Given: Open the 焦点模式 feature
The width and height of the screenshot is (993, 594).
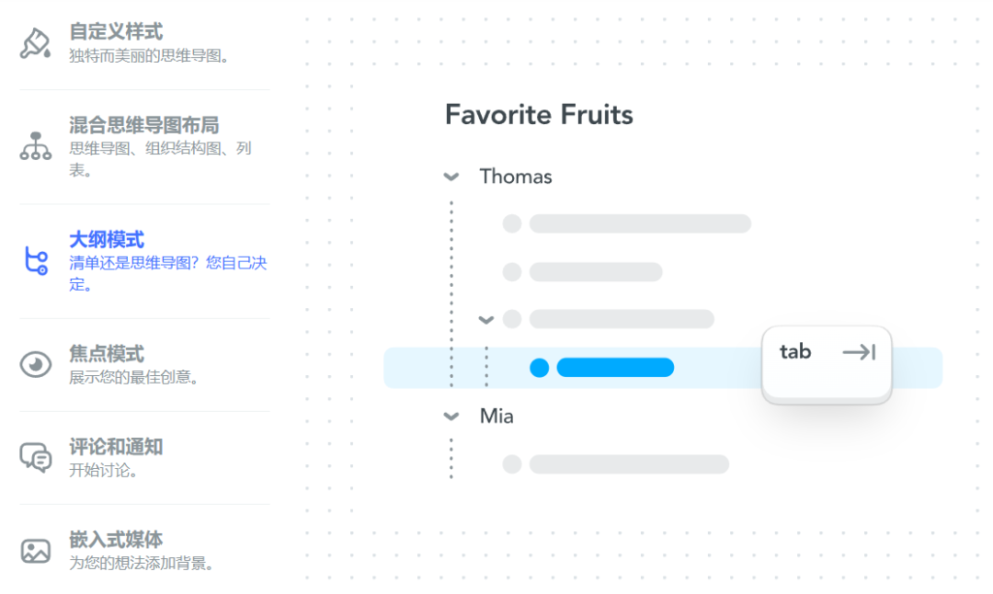Looking at the screenshot, I should tap(107, 354).
